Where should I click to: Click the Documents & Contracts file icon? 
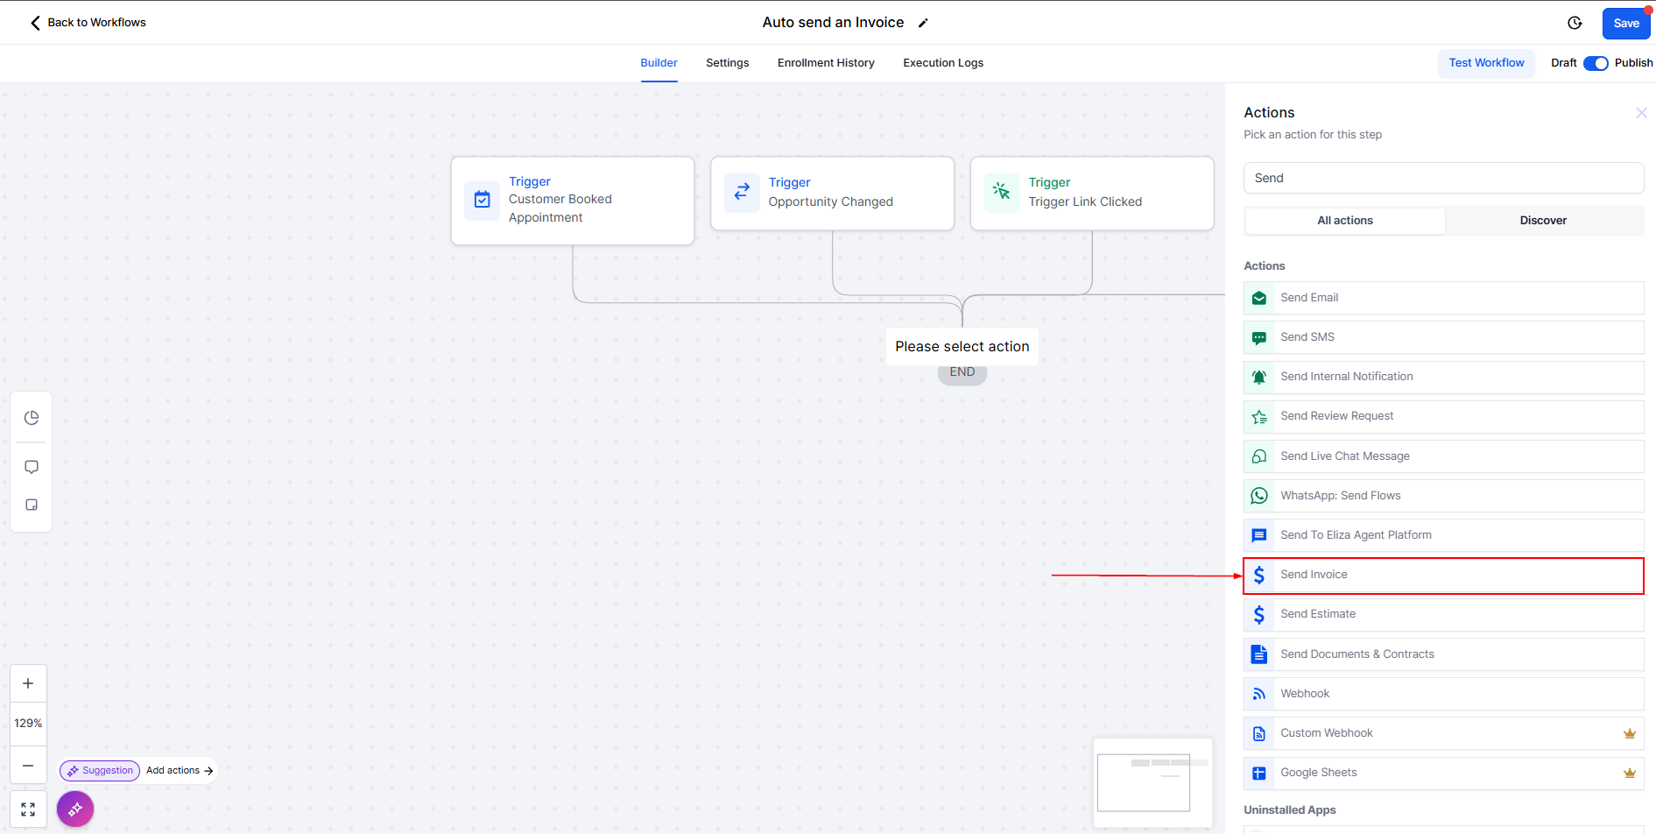[1259, 654]
